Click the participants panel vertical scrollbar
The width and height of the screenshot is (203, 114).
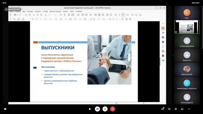(202, 28)
